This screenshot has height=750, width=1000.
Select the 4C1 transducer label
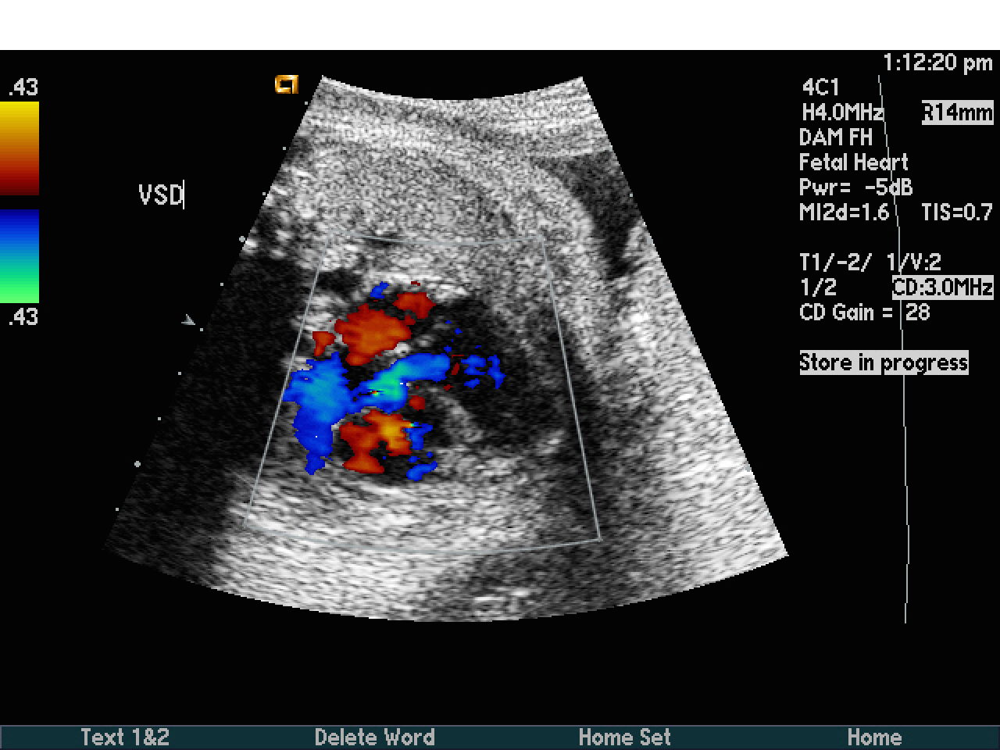820,87
